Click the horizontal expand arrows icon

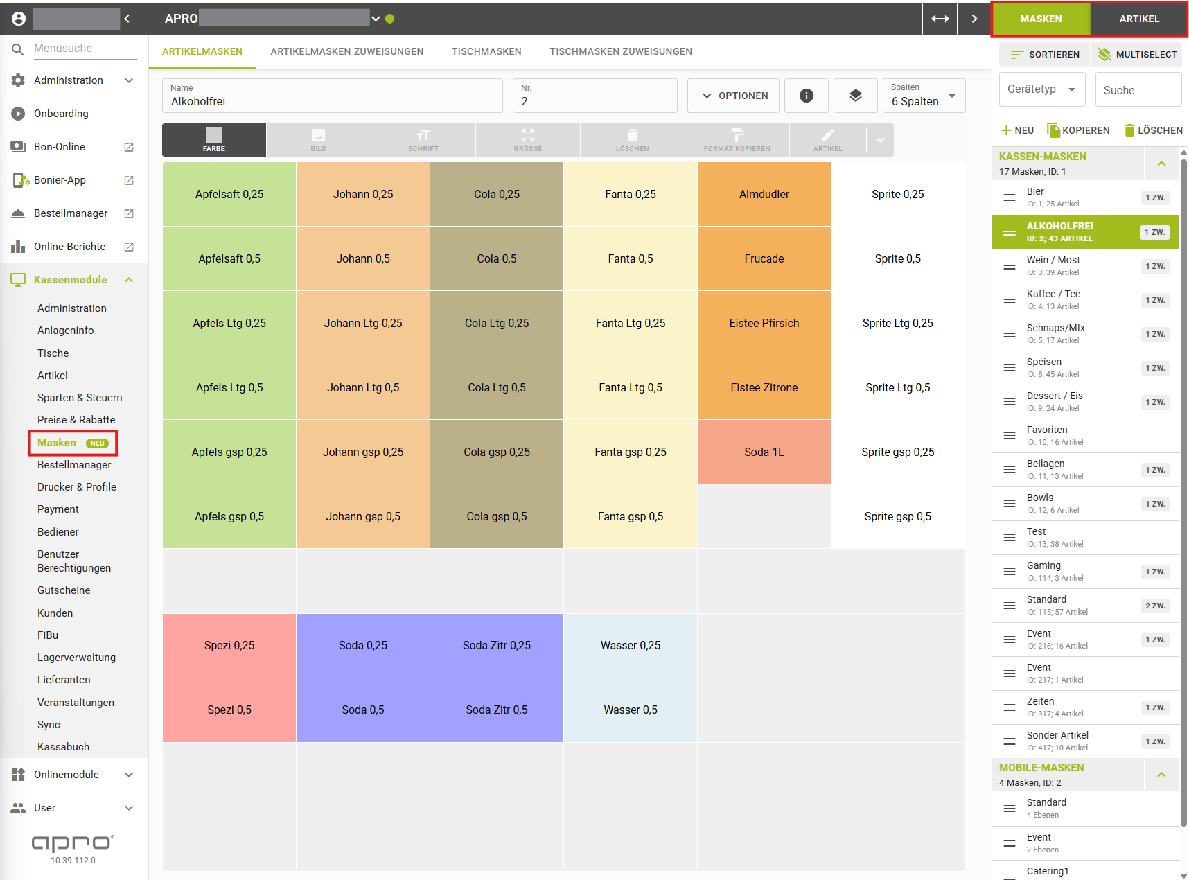tap(940, 19)
